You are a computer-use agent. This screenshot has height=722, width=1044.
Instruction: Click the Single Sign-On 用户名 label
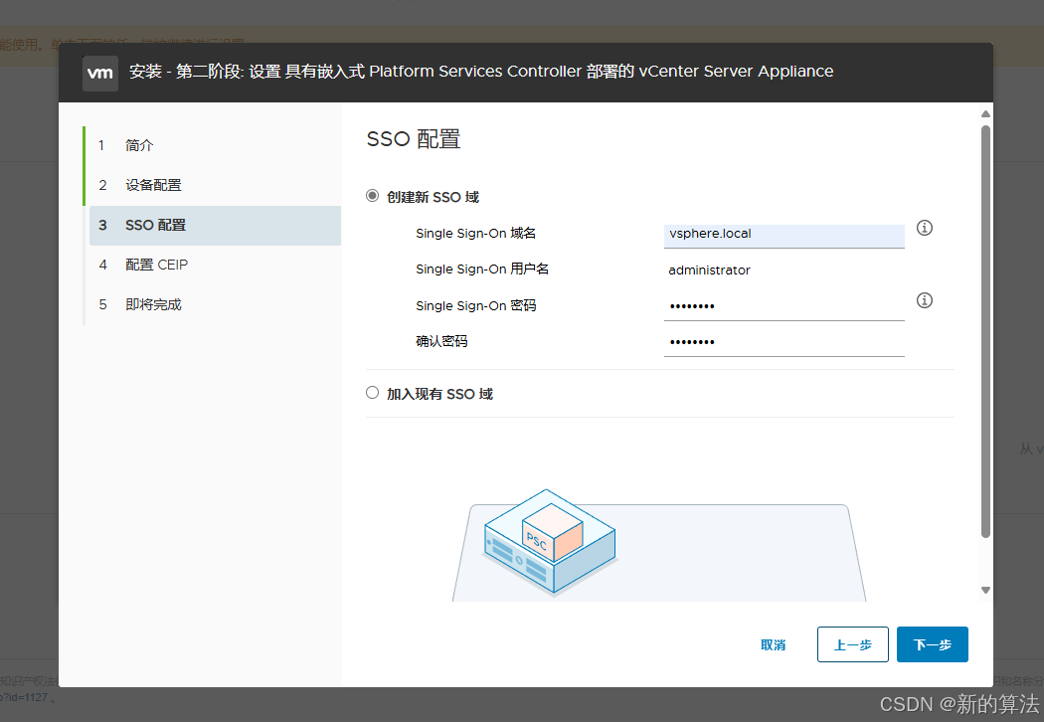pos(482,270)
